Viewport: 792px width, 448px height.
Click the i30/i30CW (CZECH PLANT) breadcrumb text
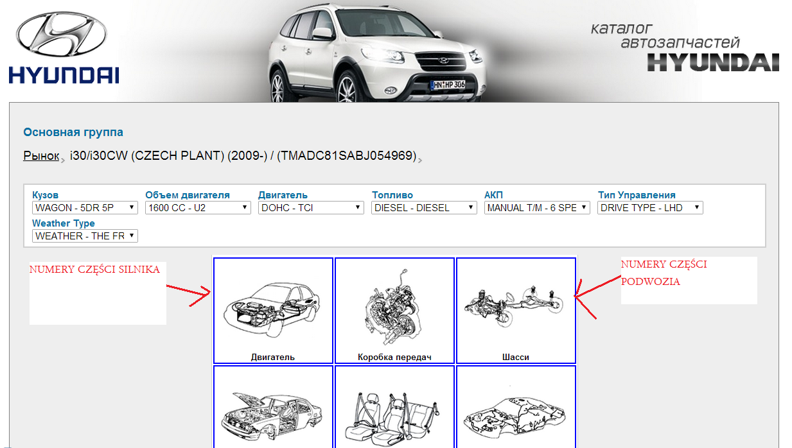243,156
